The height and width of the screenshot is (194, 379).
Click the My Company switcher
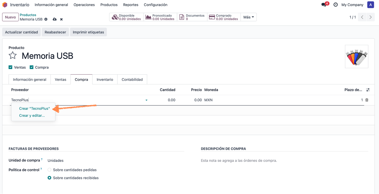tap(352, 5)
